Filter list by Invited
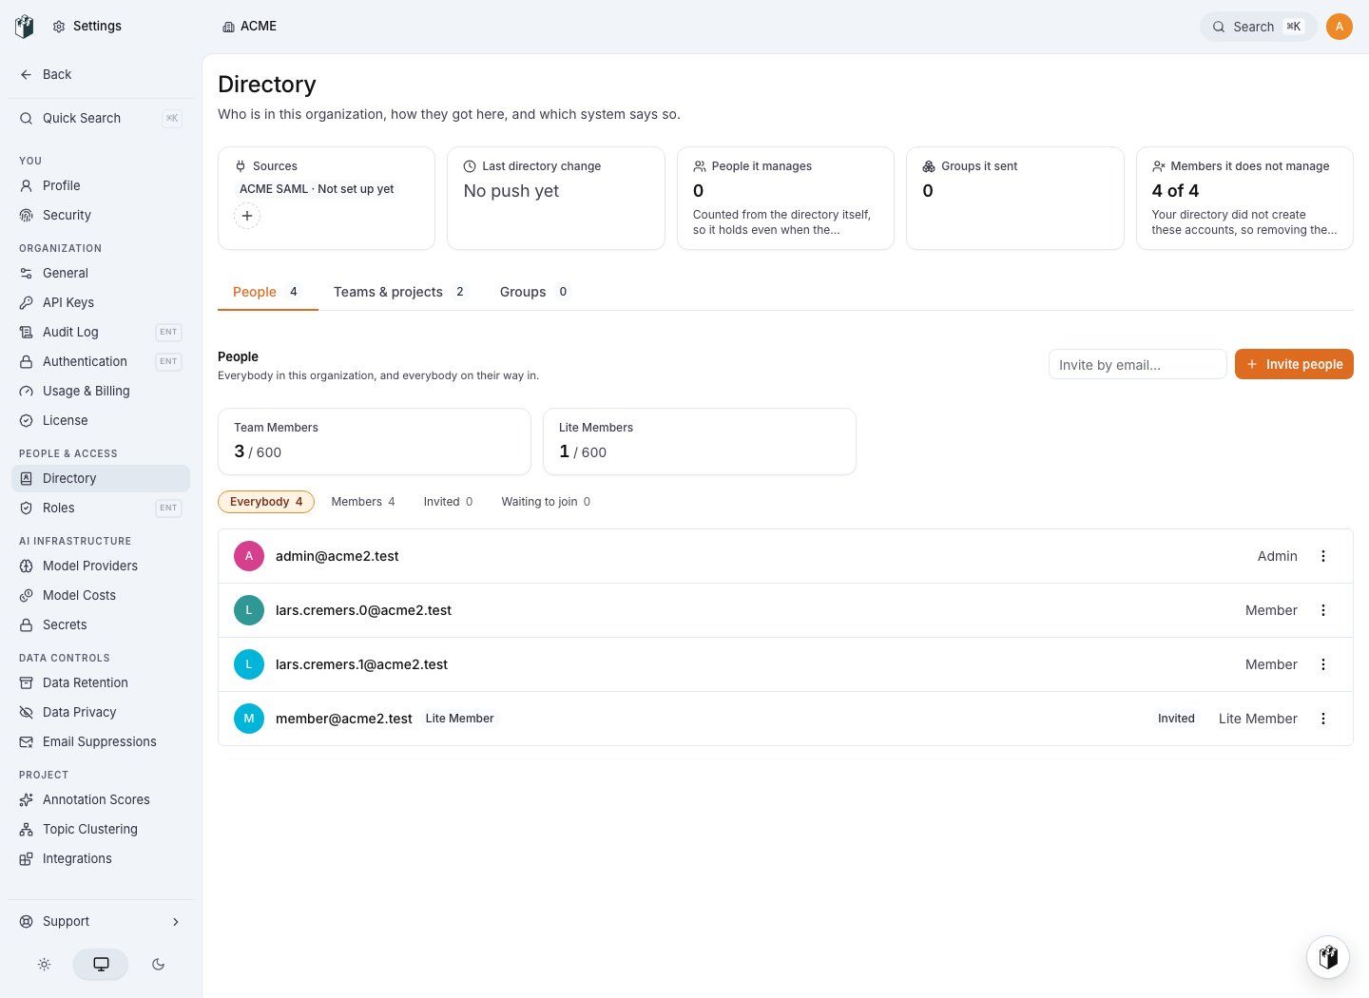Image resolution: width=1369 pixels, height=998 pixels. point(448,502)
